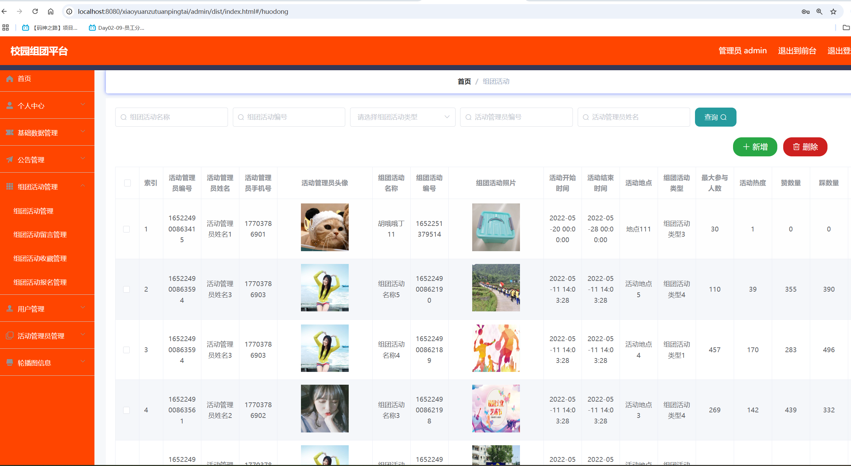Open 组团活动留言管理 submenu item

coord(40,235)
